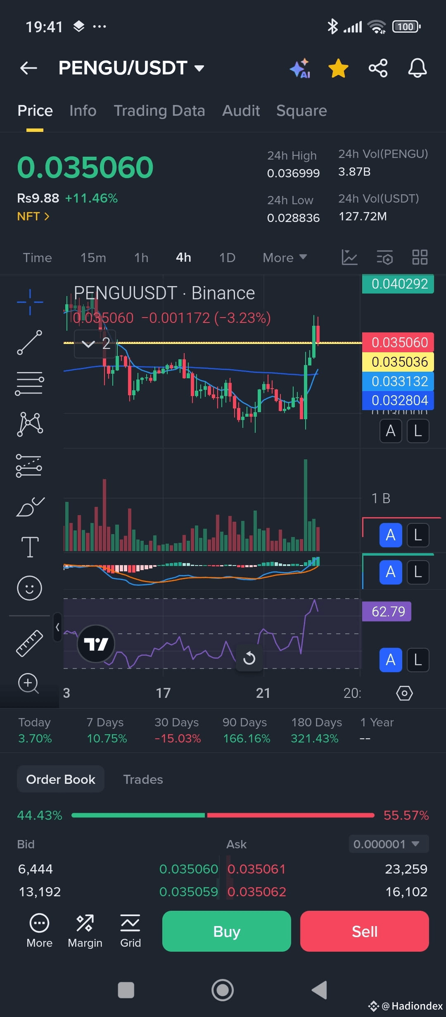Collapse the drawing toolbar side arrow
This screenshot has height=1017, width=446.
[x=57, y=627]
